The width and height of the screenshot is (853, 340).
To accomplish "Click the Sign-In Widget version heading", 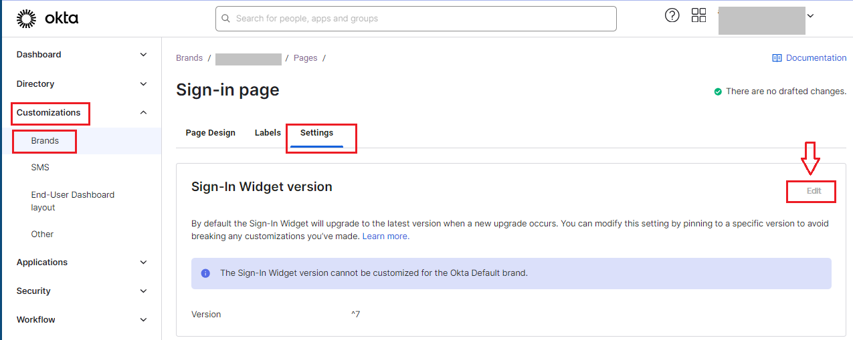I will point(262,187).
